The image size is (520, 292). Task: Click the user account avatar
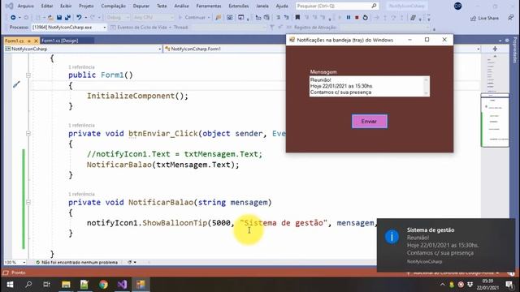pos(457,6)
